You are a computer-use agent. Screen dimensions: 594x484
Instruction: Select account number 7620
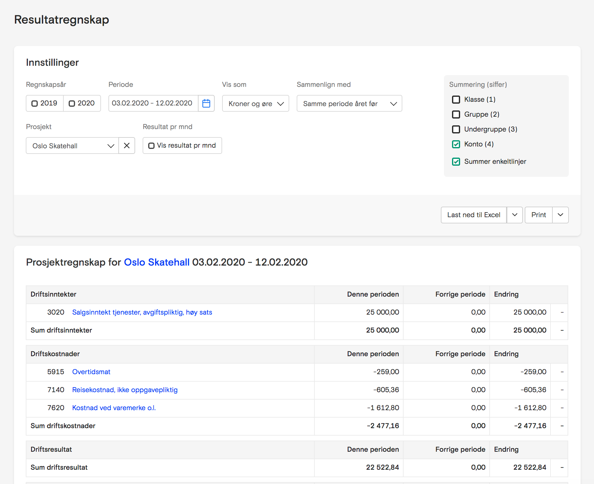coord(56,408)
